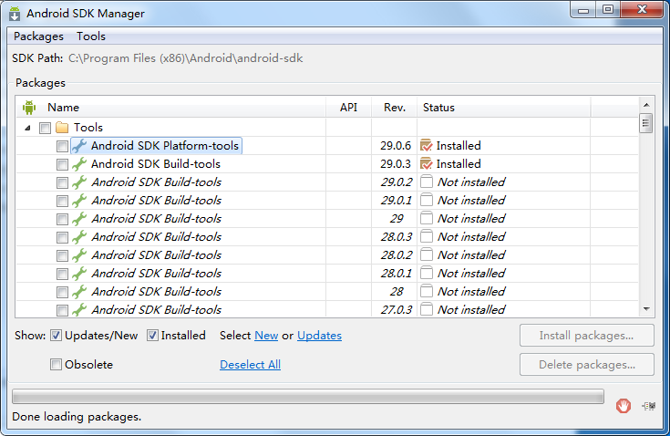Click the red stop hand icon
The width and height of the screenshot is (670, 436).
[x=623, y=406]
